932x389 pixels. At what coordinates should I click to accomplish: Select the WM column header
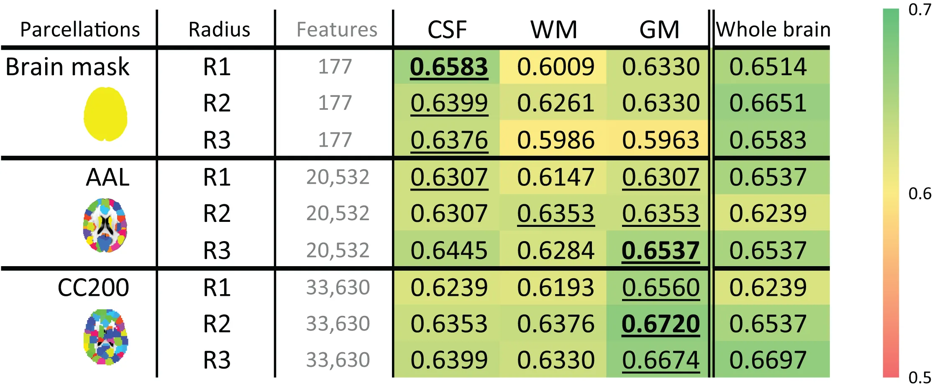[x=554, y=30]
